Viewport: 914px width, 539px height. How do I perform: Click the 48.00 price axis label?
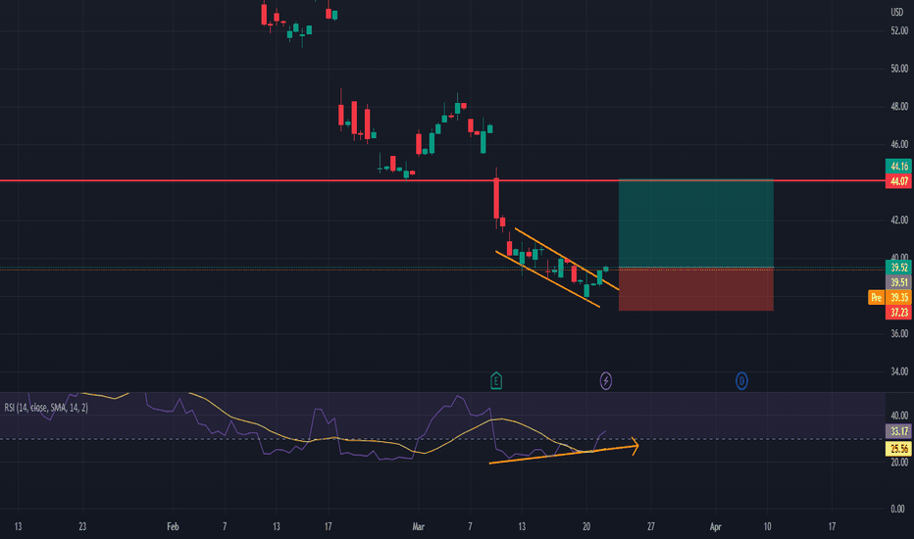pos(899,107)
